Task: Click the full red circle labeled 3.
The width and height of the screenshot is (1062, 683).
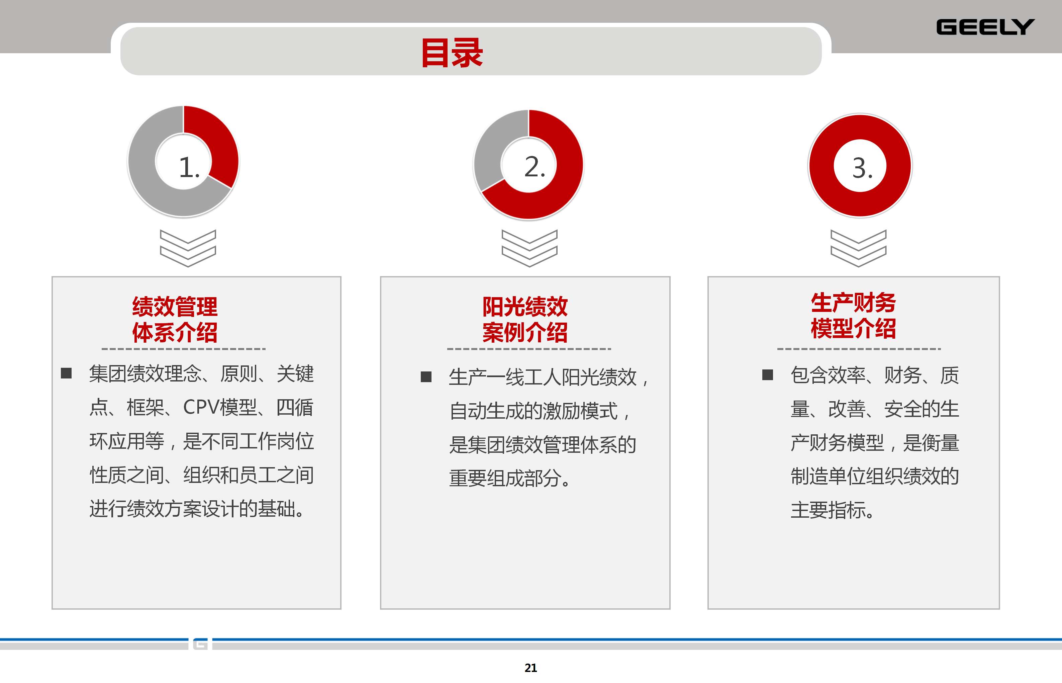Action: (860, 165)
